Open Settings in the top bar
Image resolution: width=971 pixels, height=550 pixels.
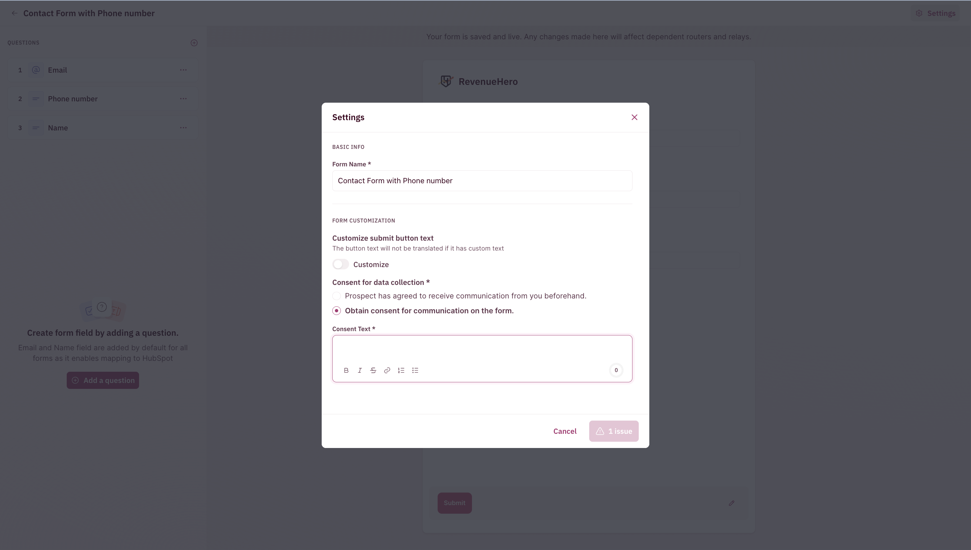coord(935,13)
